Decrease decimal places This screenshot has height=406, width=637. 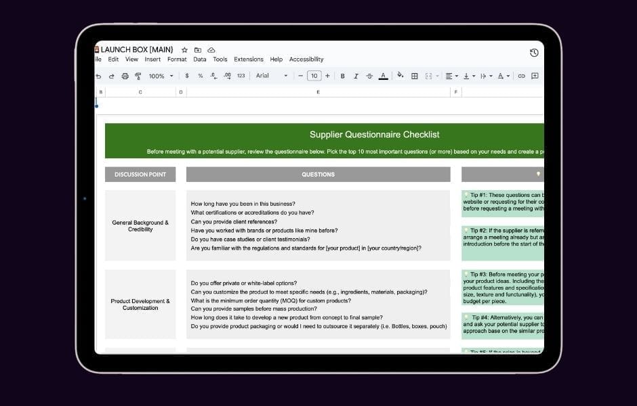[x=213, y=76]
